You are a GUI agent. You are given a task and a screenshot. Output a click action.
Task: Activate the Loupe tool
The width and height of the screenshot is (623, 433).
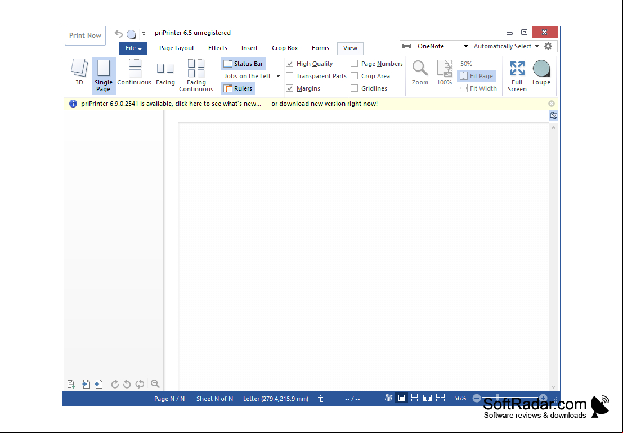[541, 73]
